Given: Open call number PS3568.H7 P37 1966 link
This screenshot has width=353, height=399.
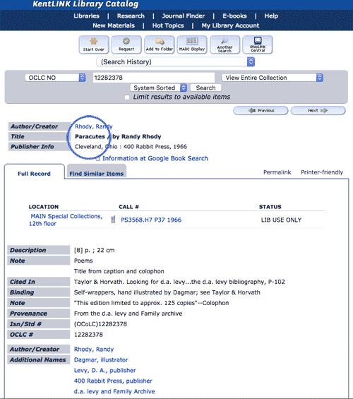Looking at the screenshot, I should [x=151, y=220].
